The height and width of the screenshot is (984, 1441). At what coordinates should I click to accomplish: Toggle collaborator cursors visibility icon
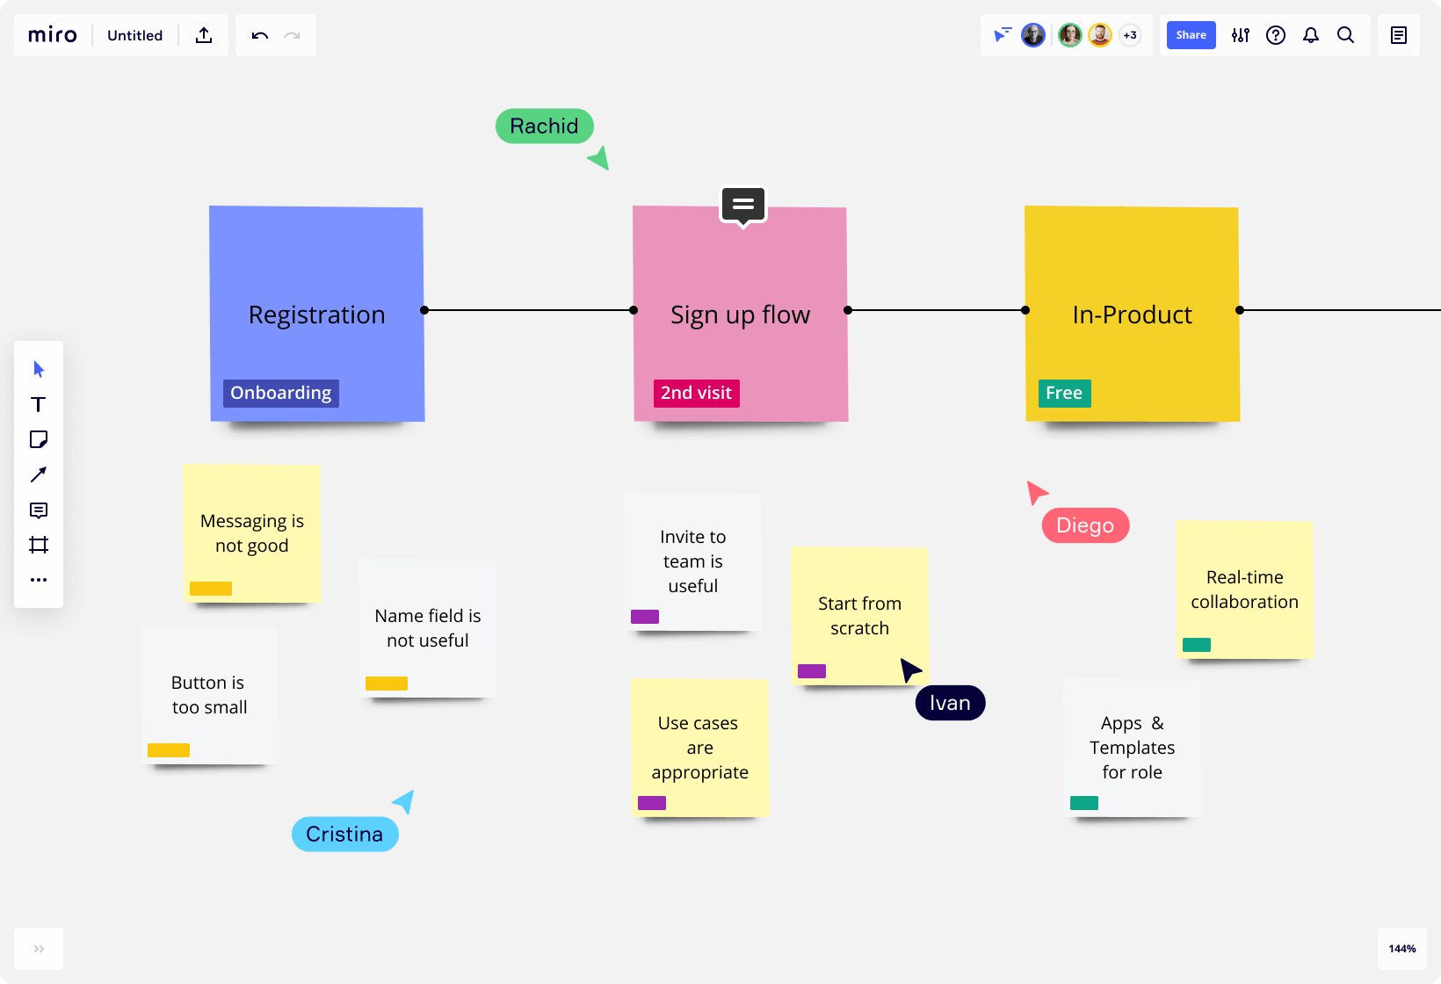1003,35
